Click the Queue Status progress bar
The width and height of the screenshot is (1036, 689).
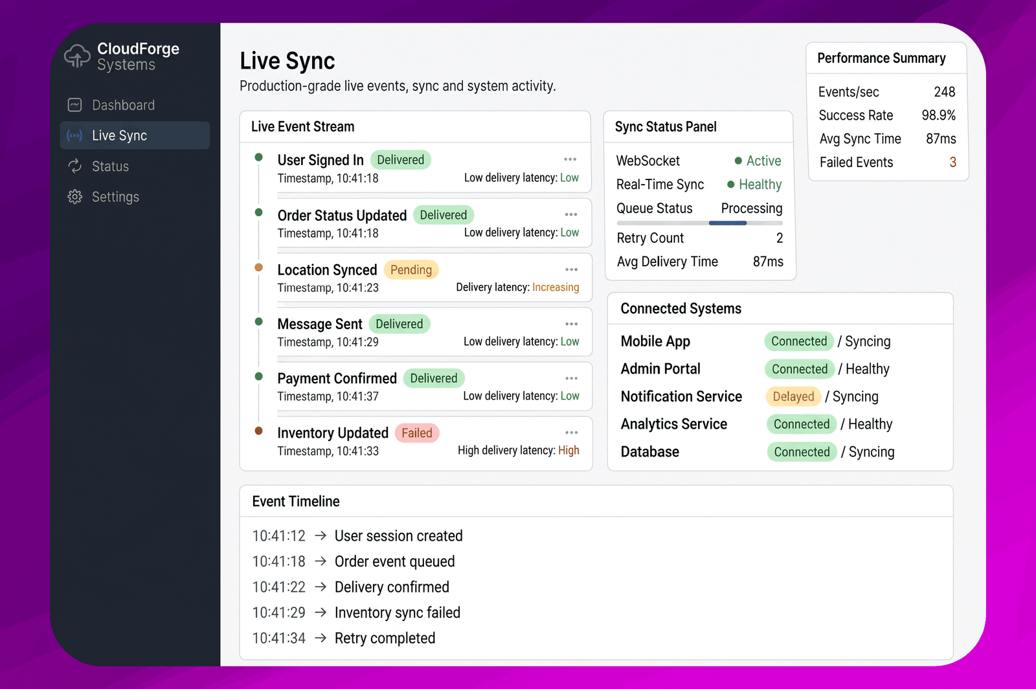click(x=700, y=223)
